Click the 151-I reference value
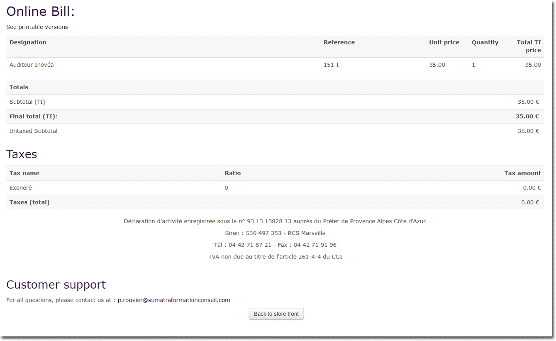The height and width of the screenshot is (341, 556). (331, 65)
